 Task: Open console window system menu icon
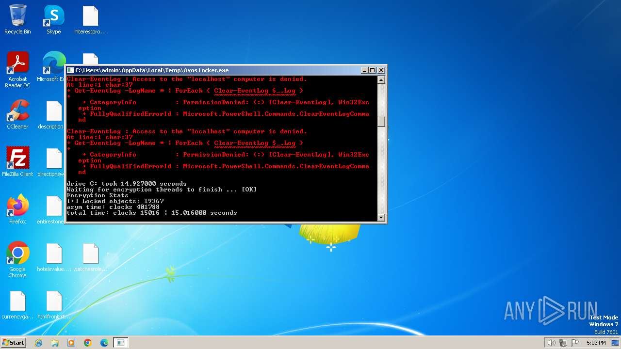point(70,70)
